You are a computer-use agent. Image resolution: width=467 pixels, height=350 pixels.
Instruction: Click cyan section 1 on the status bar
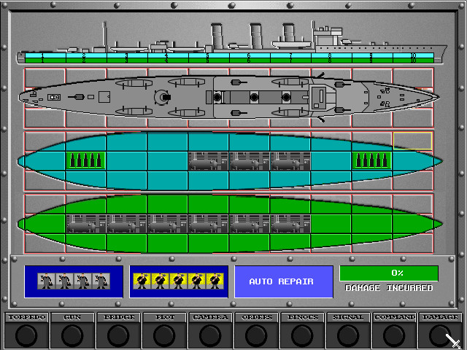click(45, 55)
